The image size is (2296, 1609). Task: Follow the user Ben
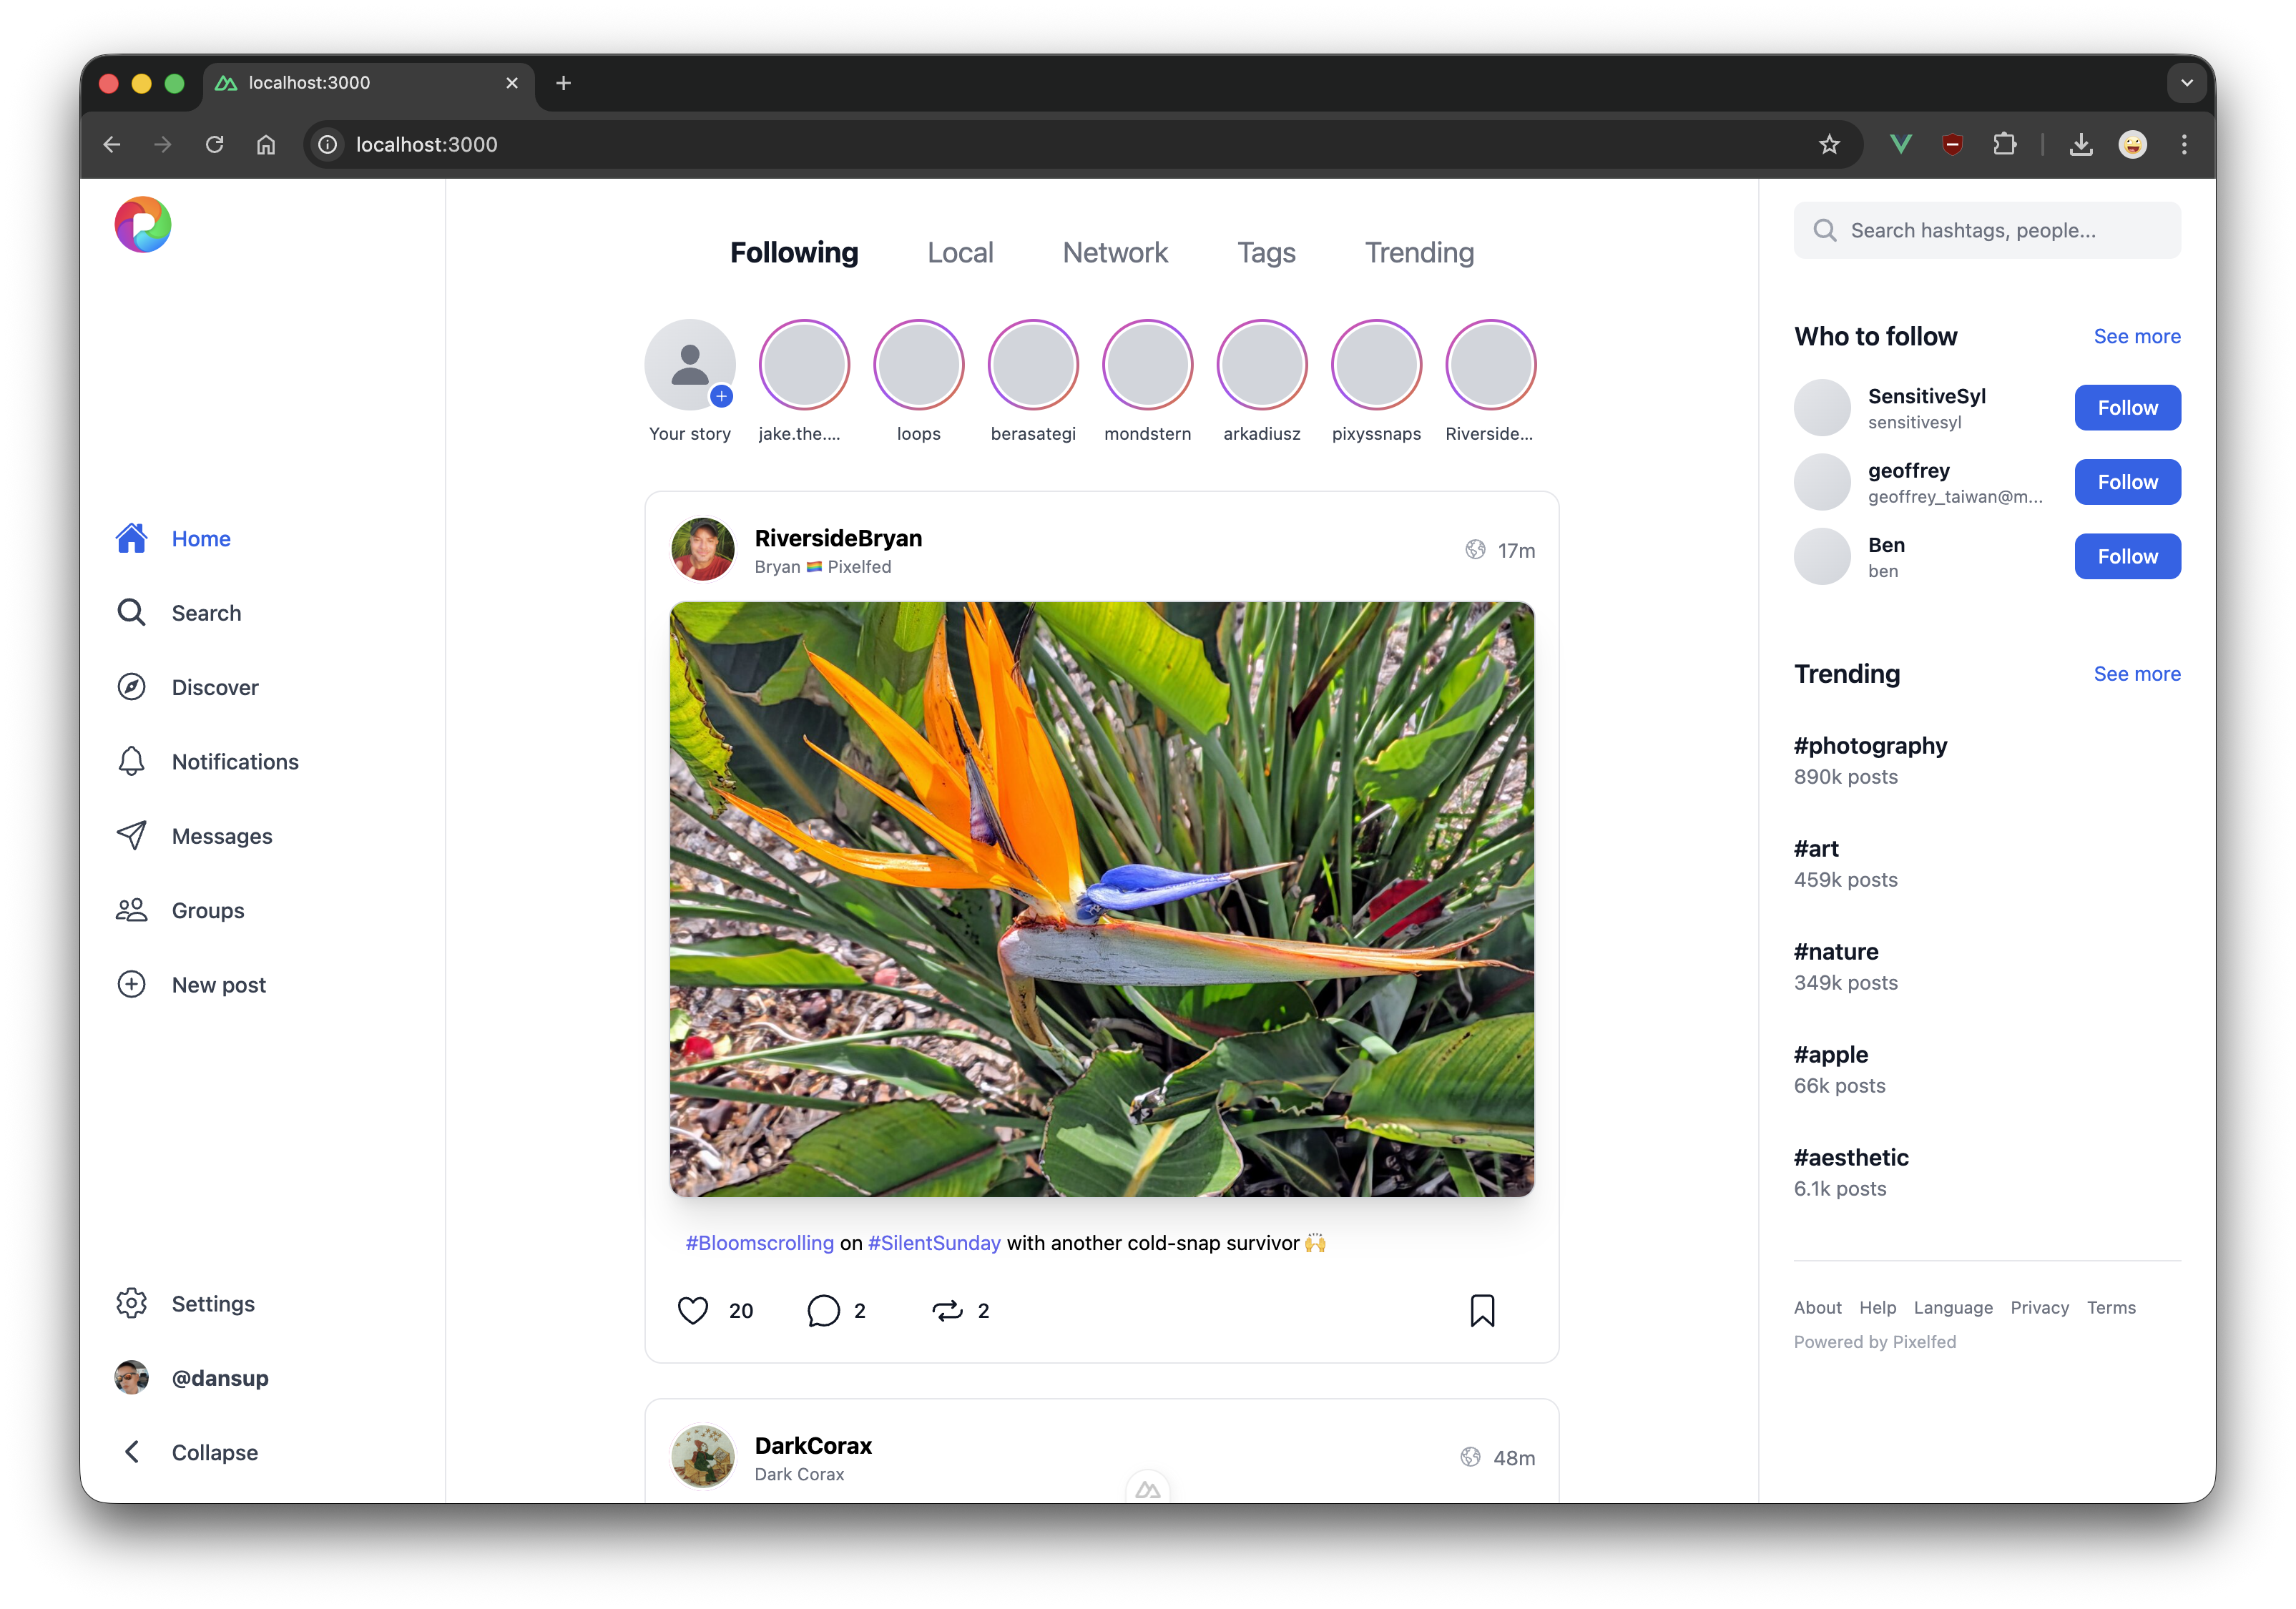[x=2127, y=557]
